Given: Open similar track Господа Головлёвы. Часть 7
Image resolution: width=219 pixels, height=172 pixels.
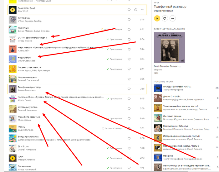Looking at the screenshot, I should [x=177, y=87].
